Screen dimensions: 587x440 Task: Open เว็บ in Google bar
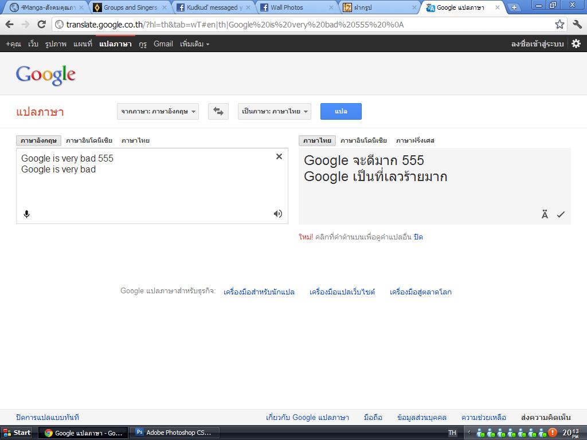click(x=33, y=44)
